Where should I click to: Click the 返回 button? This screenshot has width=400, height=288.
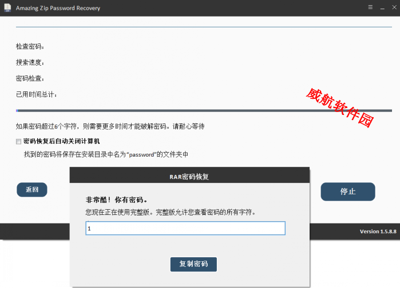tap(32, 190)
